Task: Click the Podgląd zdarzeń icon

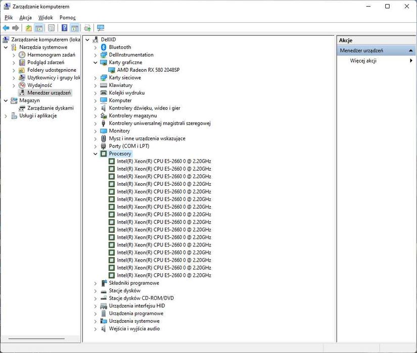Action: coord(22,63)
